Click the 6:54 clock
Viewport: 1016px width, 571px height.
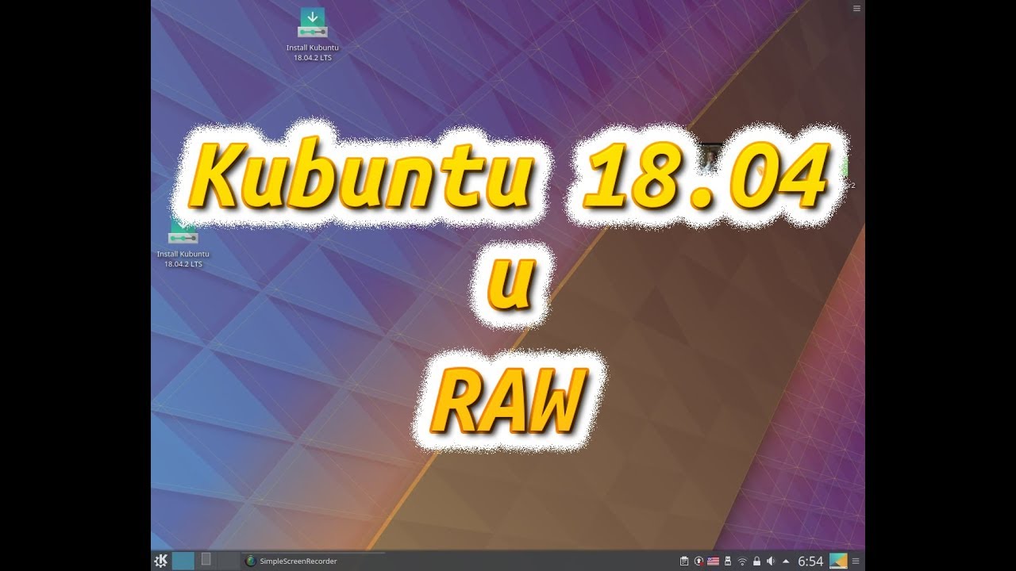[810, 561]
